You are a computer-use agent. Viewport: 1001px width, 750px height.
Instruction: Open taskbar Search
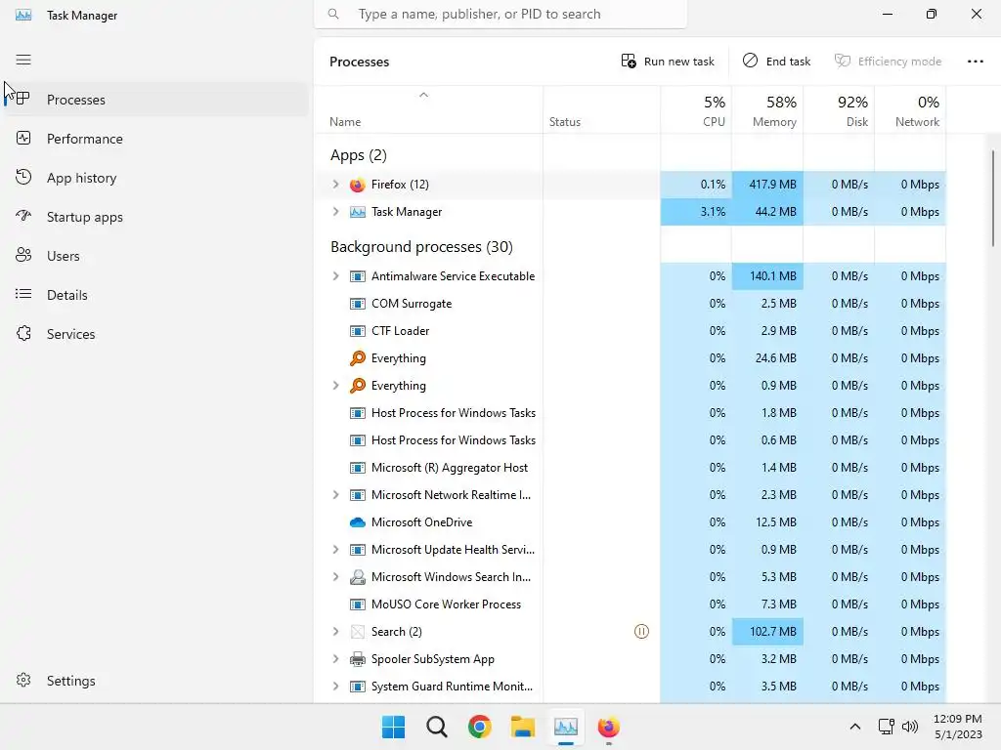(437, 727)
